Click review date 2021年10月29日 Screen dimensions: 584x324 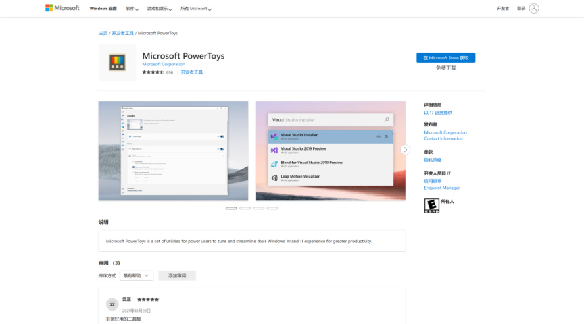pos(137,310)
